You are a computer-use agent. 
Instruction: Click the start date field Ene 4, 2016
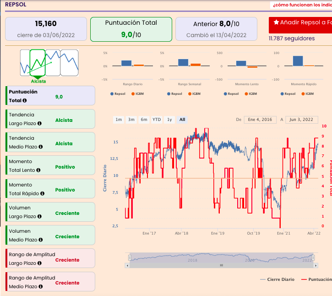tap(260, 120)
